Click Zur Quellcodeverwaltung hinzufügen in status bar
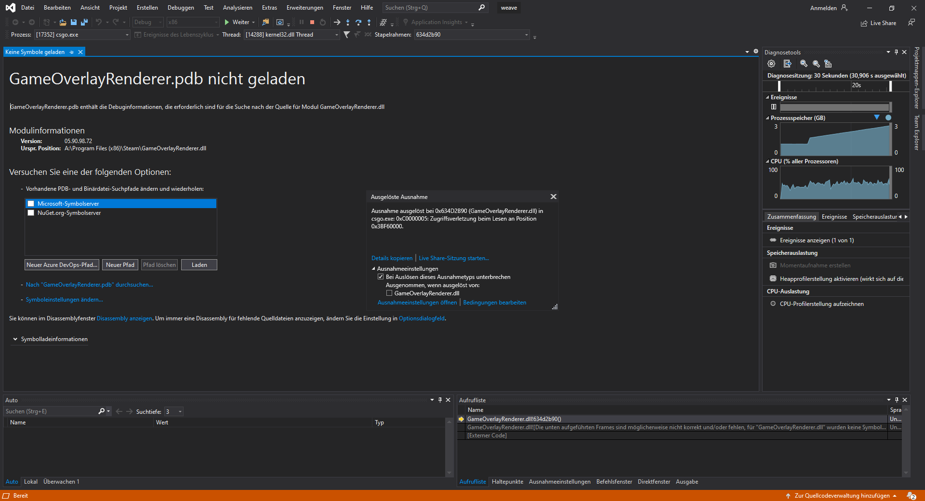This screenshot has width=925, height=501. coord(841,496)
